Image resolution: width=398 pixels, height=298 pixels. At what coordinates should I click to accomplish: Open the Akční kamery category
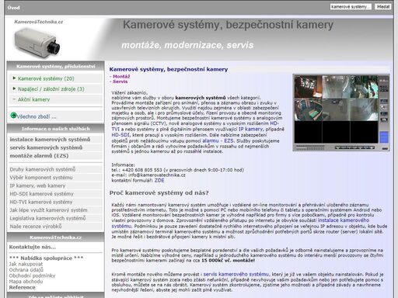(x=33, y=99)
